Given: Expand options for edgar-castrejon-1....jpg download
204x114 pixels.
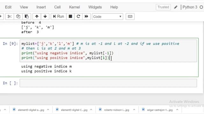Looking at the screenshot, I should [177, 110].
